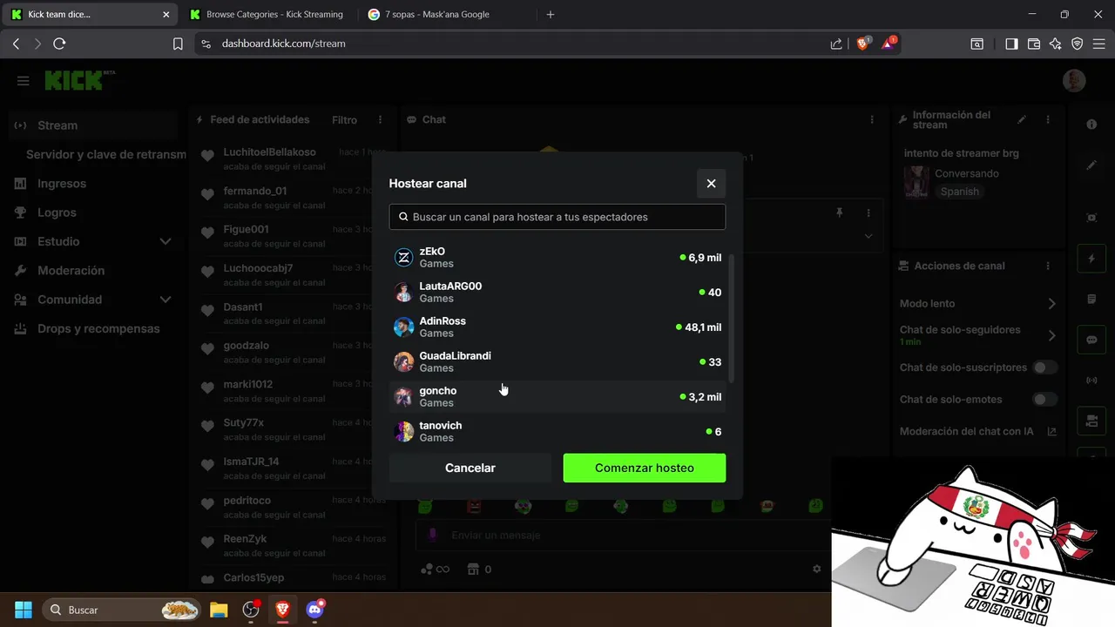Open Stream in the sidebar
The image size is (1115, 627).
pos(93,125)
